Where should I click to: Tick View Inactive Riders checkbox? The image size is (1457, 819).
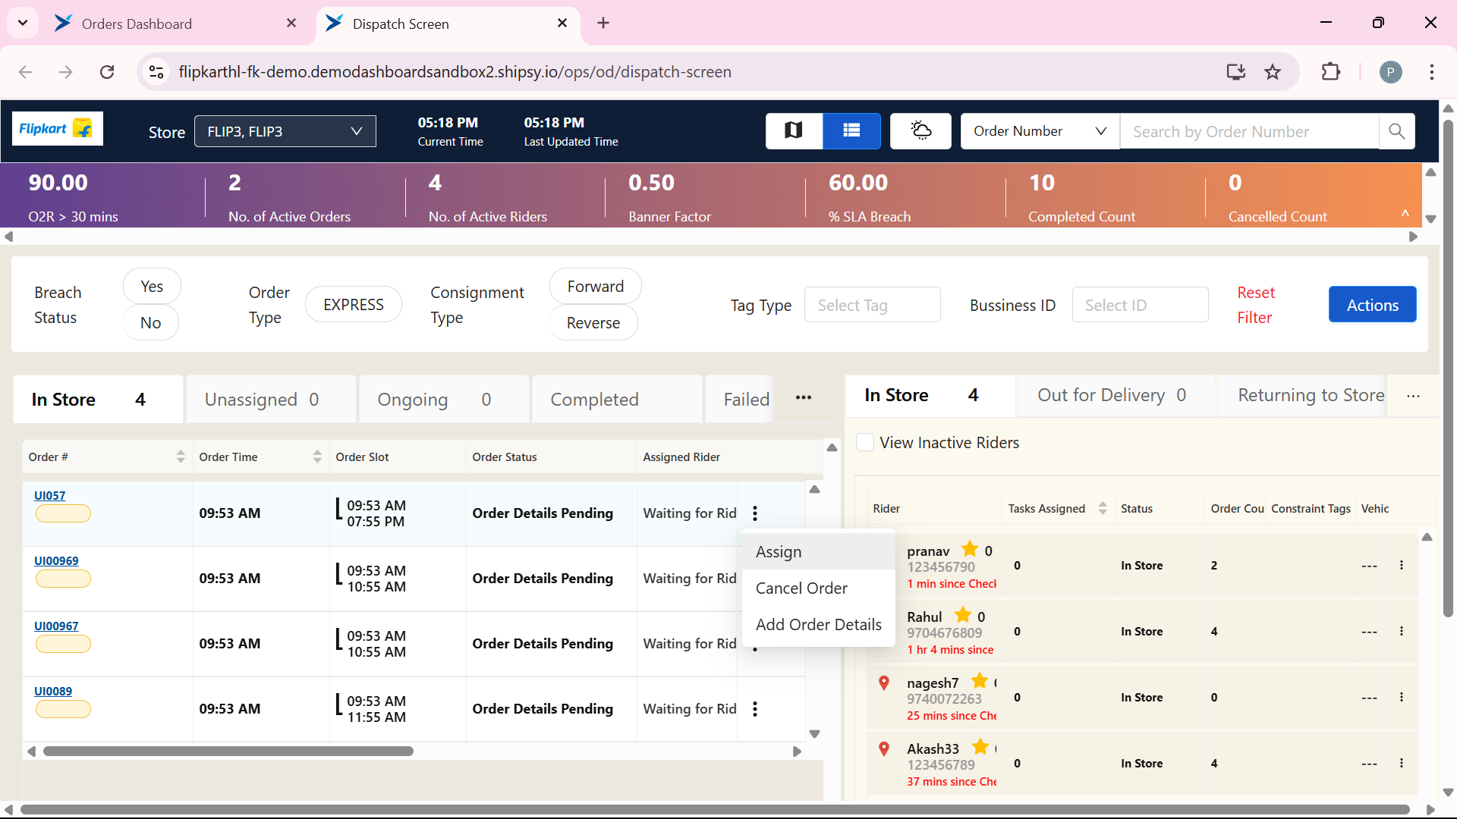[865, 443]
